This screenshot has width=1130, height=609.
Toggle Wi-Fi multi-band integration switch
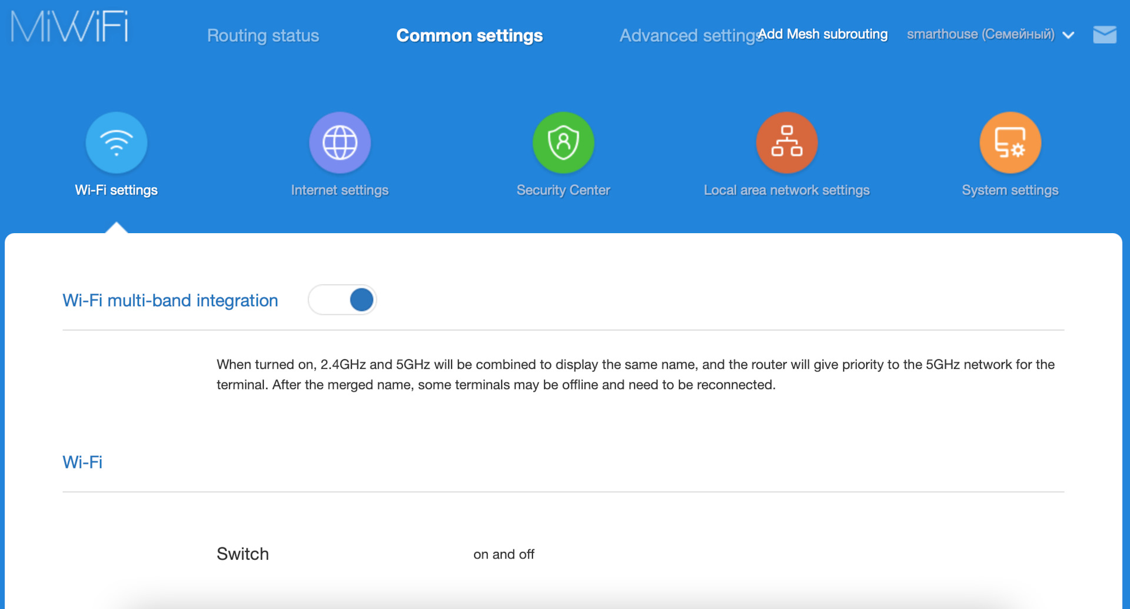(342, 300)
